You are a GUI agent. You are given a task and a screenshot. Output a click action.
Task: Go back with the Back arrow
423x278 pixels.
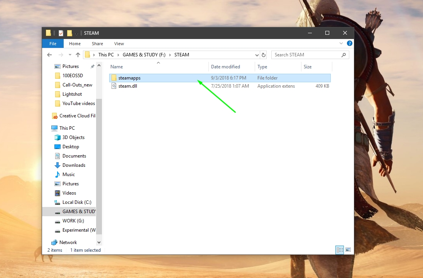[49, 55]
